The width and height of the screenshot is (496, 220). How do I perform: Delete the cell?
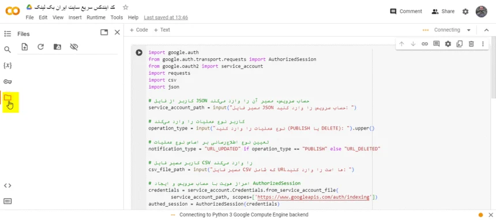(471, 44)
